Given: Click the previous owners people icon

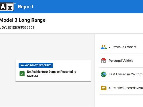Looking at the screenshot, I should coord(104,47).
